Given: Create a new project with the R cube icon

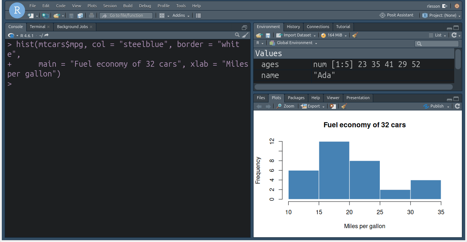Looking at the screenshot, I should coord(45,15).
